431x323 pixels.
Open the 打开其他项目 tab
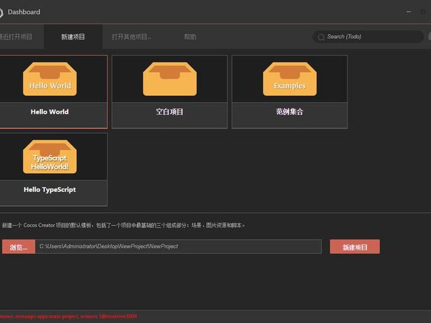(131, 37)
